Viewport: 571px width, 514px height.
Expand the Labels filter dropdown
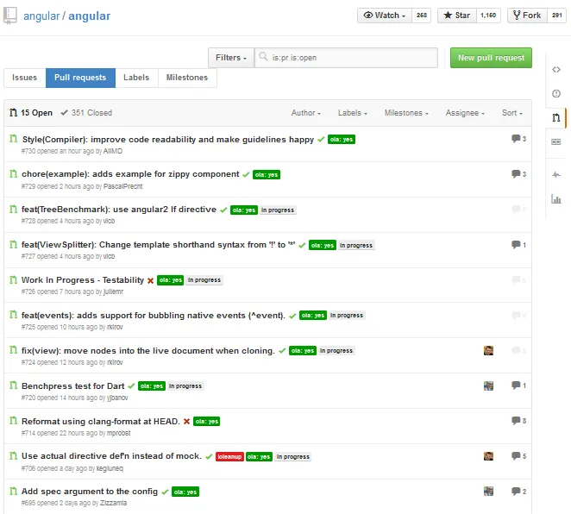(x=353, y=113)
